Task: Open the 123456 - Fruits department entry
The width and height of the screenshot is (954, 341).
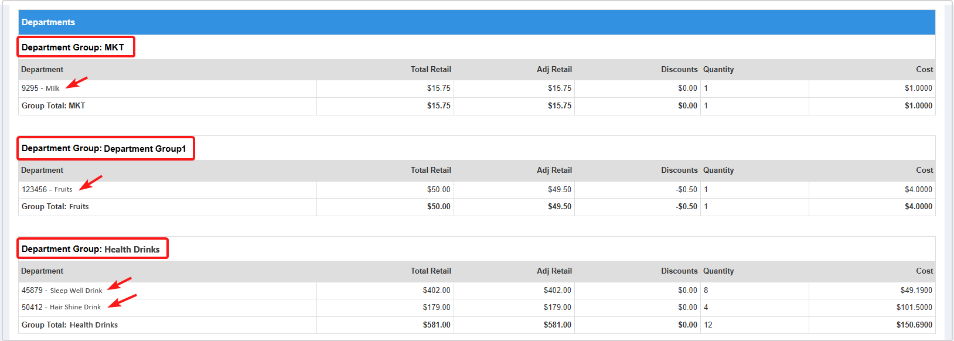Action: [x=47, y=189]
